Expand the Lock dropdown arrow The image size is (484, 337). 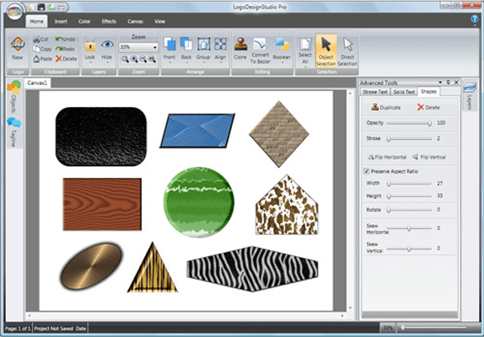pyautogui.click(x=90, y=62)
